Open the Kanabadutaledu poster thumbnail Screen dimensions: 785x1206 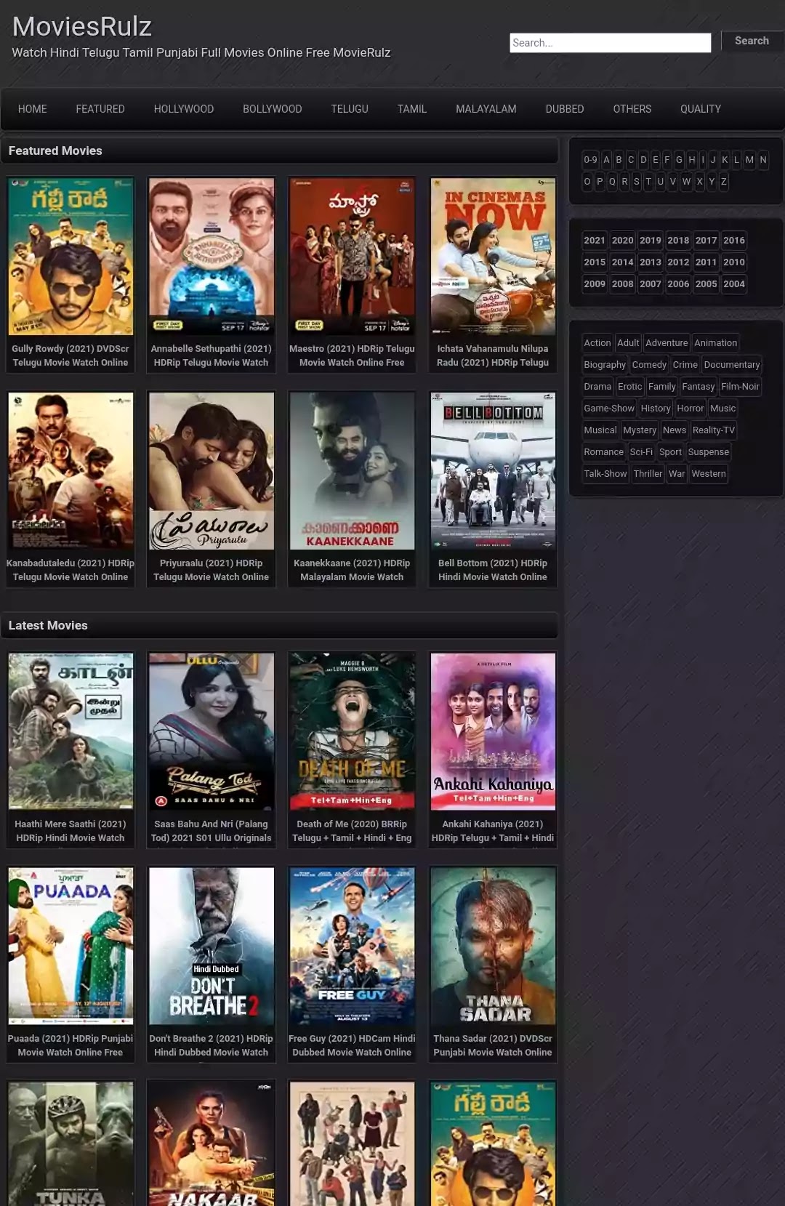click(x=71, y=471)
